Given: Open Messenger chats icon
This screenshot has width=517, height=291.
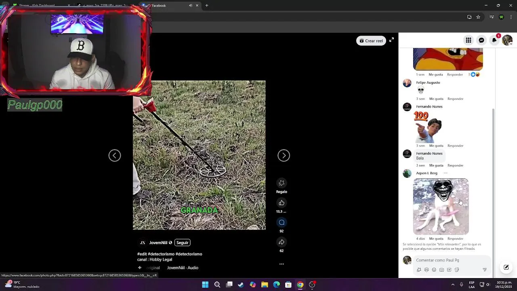Looking at the screenshot, I should point(481,40).
